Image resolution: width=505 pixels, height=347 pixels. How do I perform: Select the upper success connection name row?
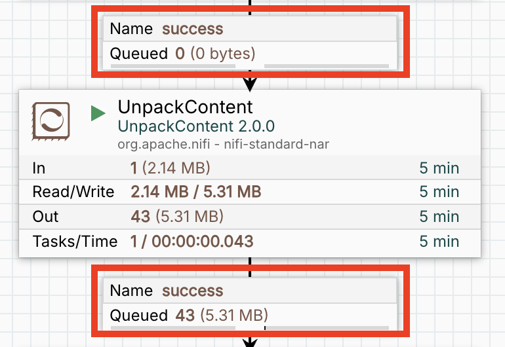250,29
